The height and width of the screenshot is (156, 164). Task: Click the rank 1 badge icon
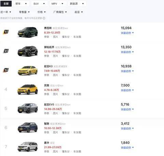tap(6, 32)
